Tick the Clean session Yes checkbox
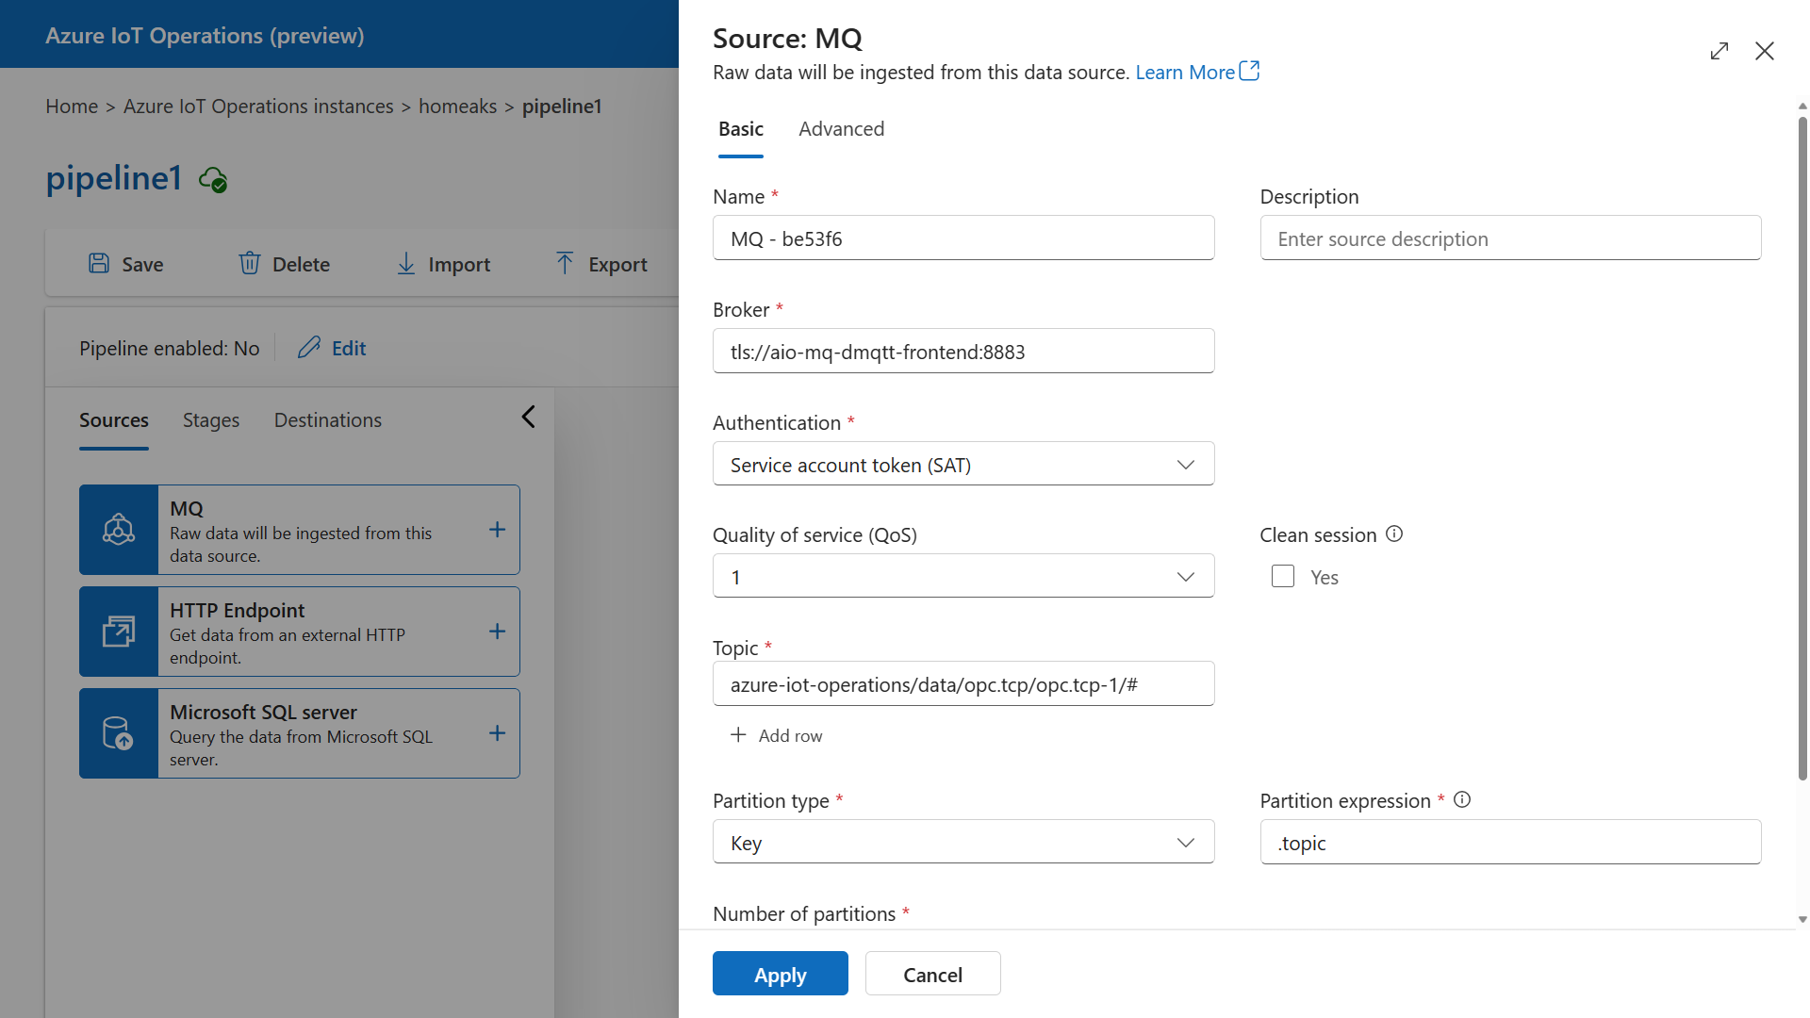The height and width of the screenshot is (1018, 1810). [x=1283, y=577]
